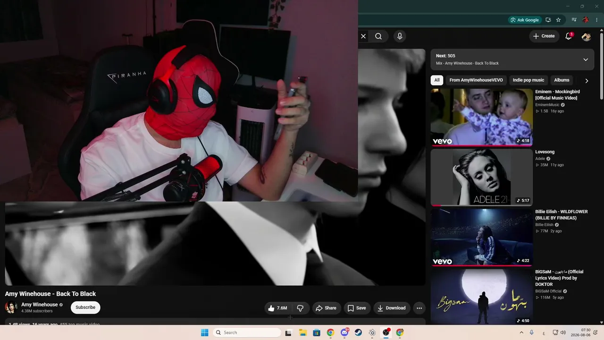Open the system volume control
This screenshot has width=604, height=340.
(562, 332)
